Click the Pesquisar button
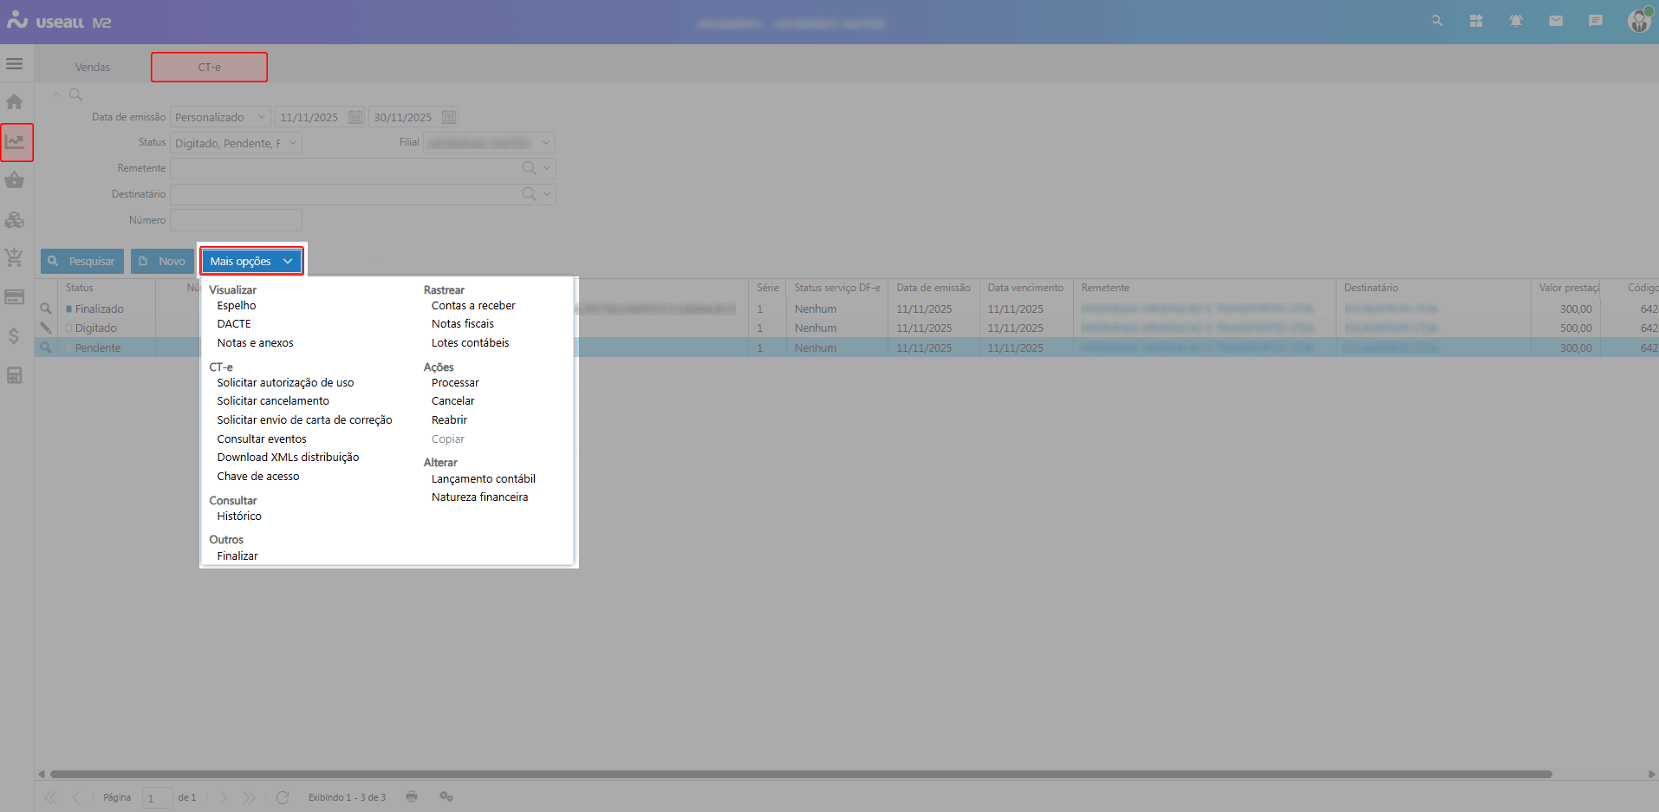 [82, 262]
